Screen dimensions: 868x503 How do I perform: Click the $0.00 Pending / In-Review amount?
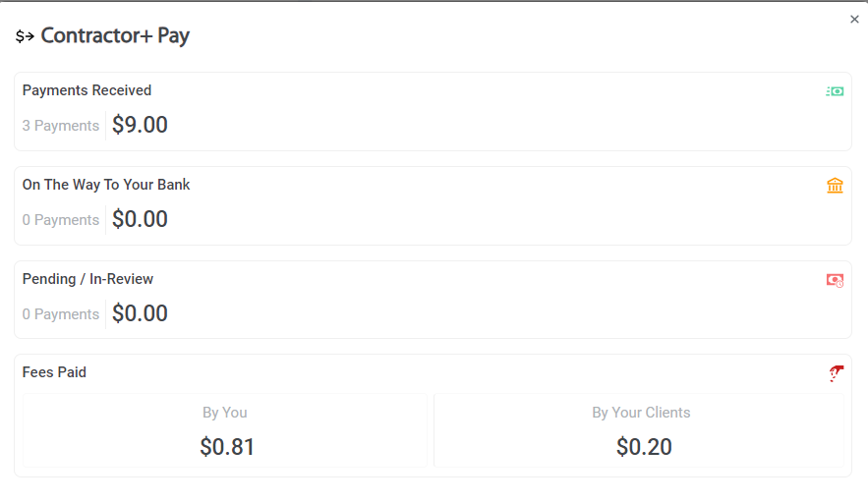pyautogui.click(x=140, y=313)
